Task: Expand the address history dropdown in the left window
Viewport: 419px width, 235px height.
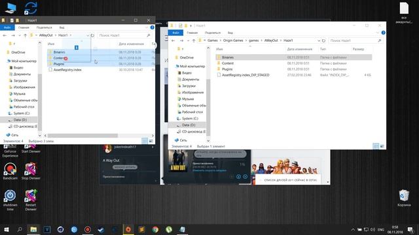Action: 88,35
